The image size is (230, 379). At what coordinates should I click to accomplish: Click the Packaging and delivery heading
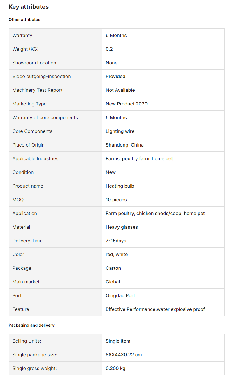tap(31, 325)
